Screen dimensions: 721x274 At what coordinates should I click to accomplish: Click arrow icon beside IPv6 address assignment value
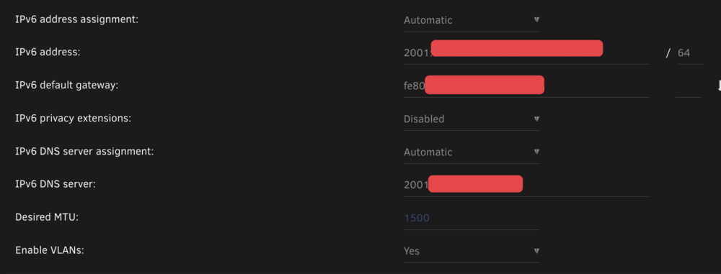coord(536,19)
